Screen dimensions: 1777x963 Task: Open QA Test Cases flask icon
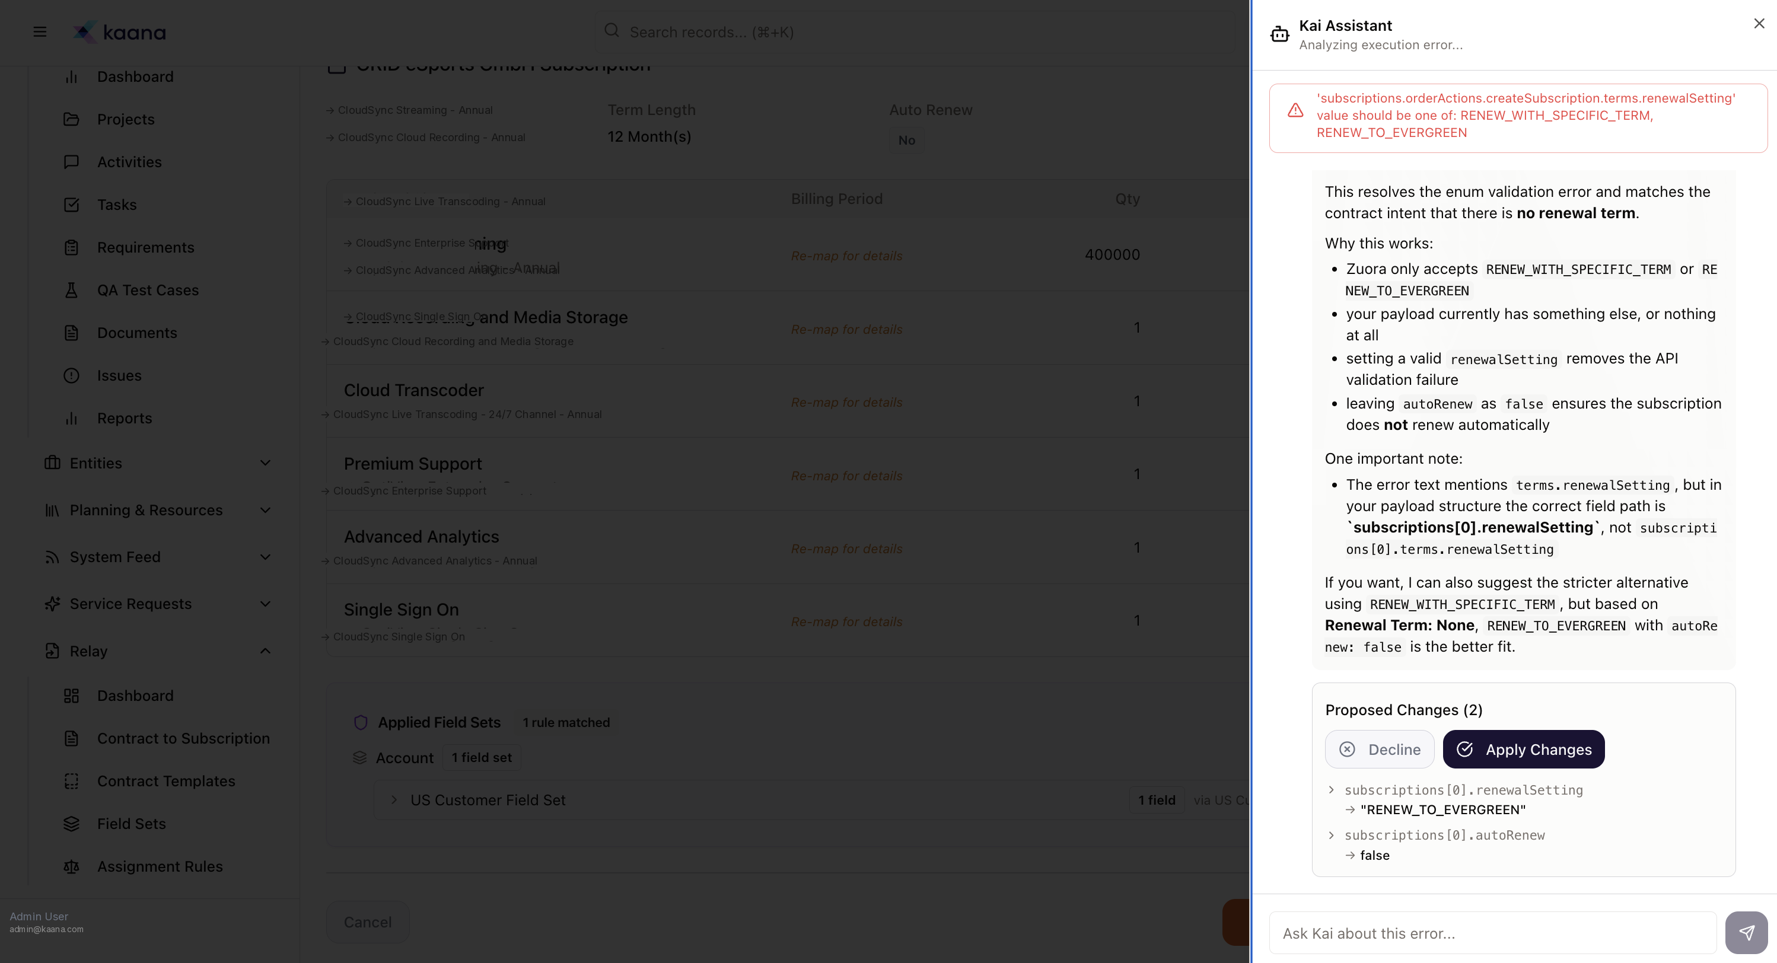point(71,291)
